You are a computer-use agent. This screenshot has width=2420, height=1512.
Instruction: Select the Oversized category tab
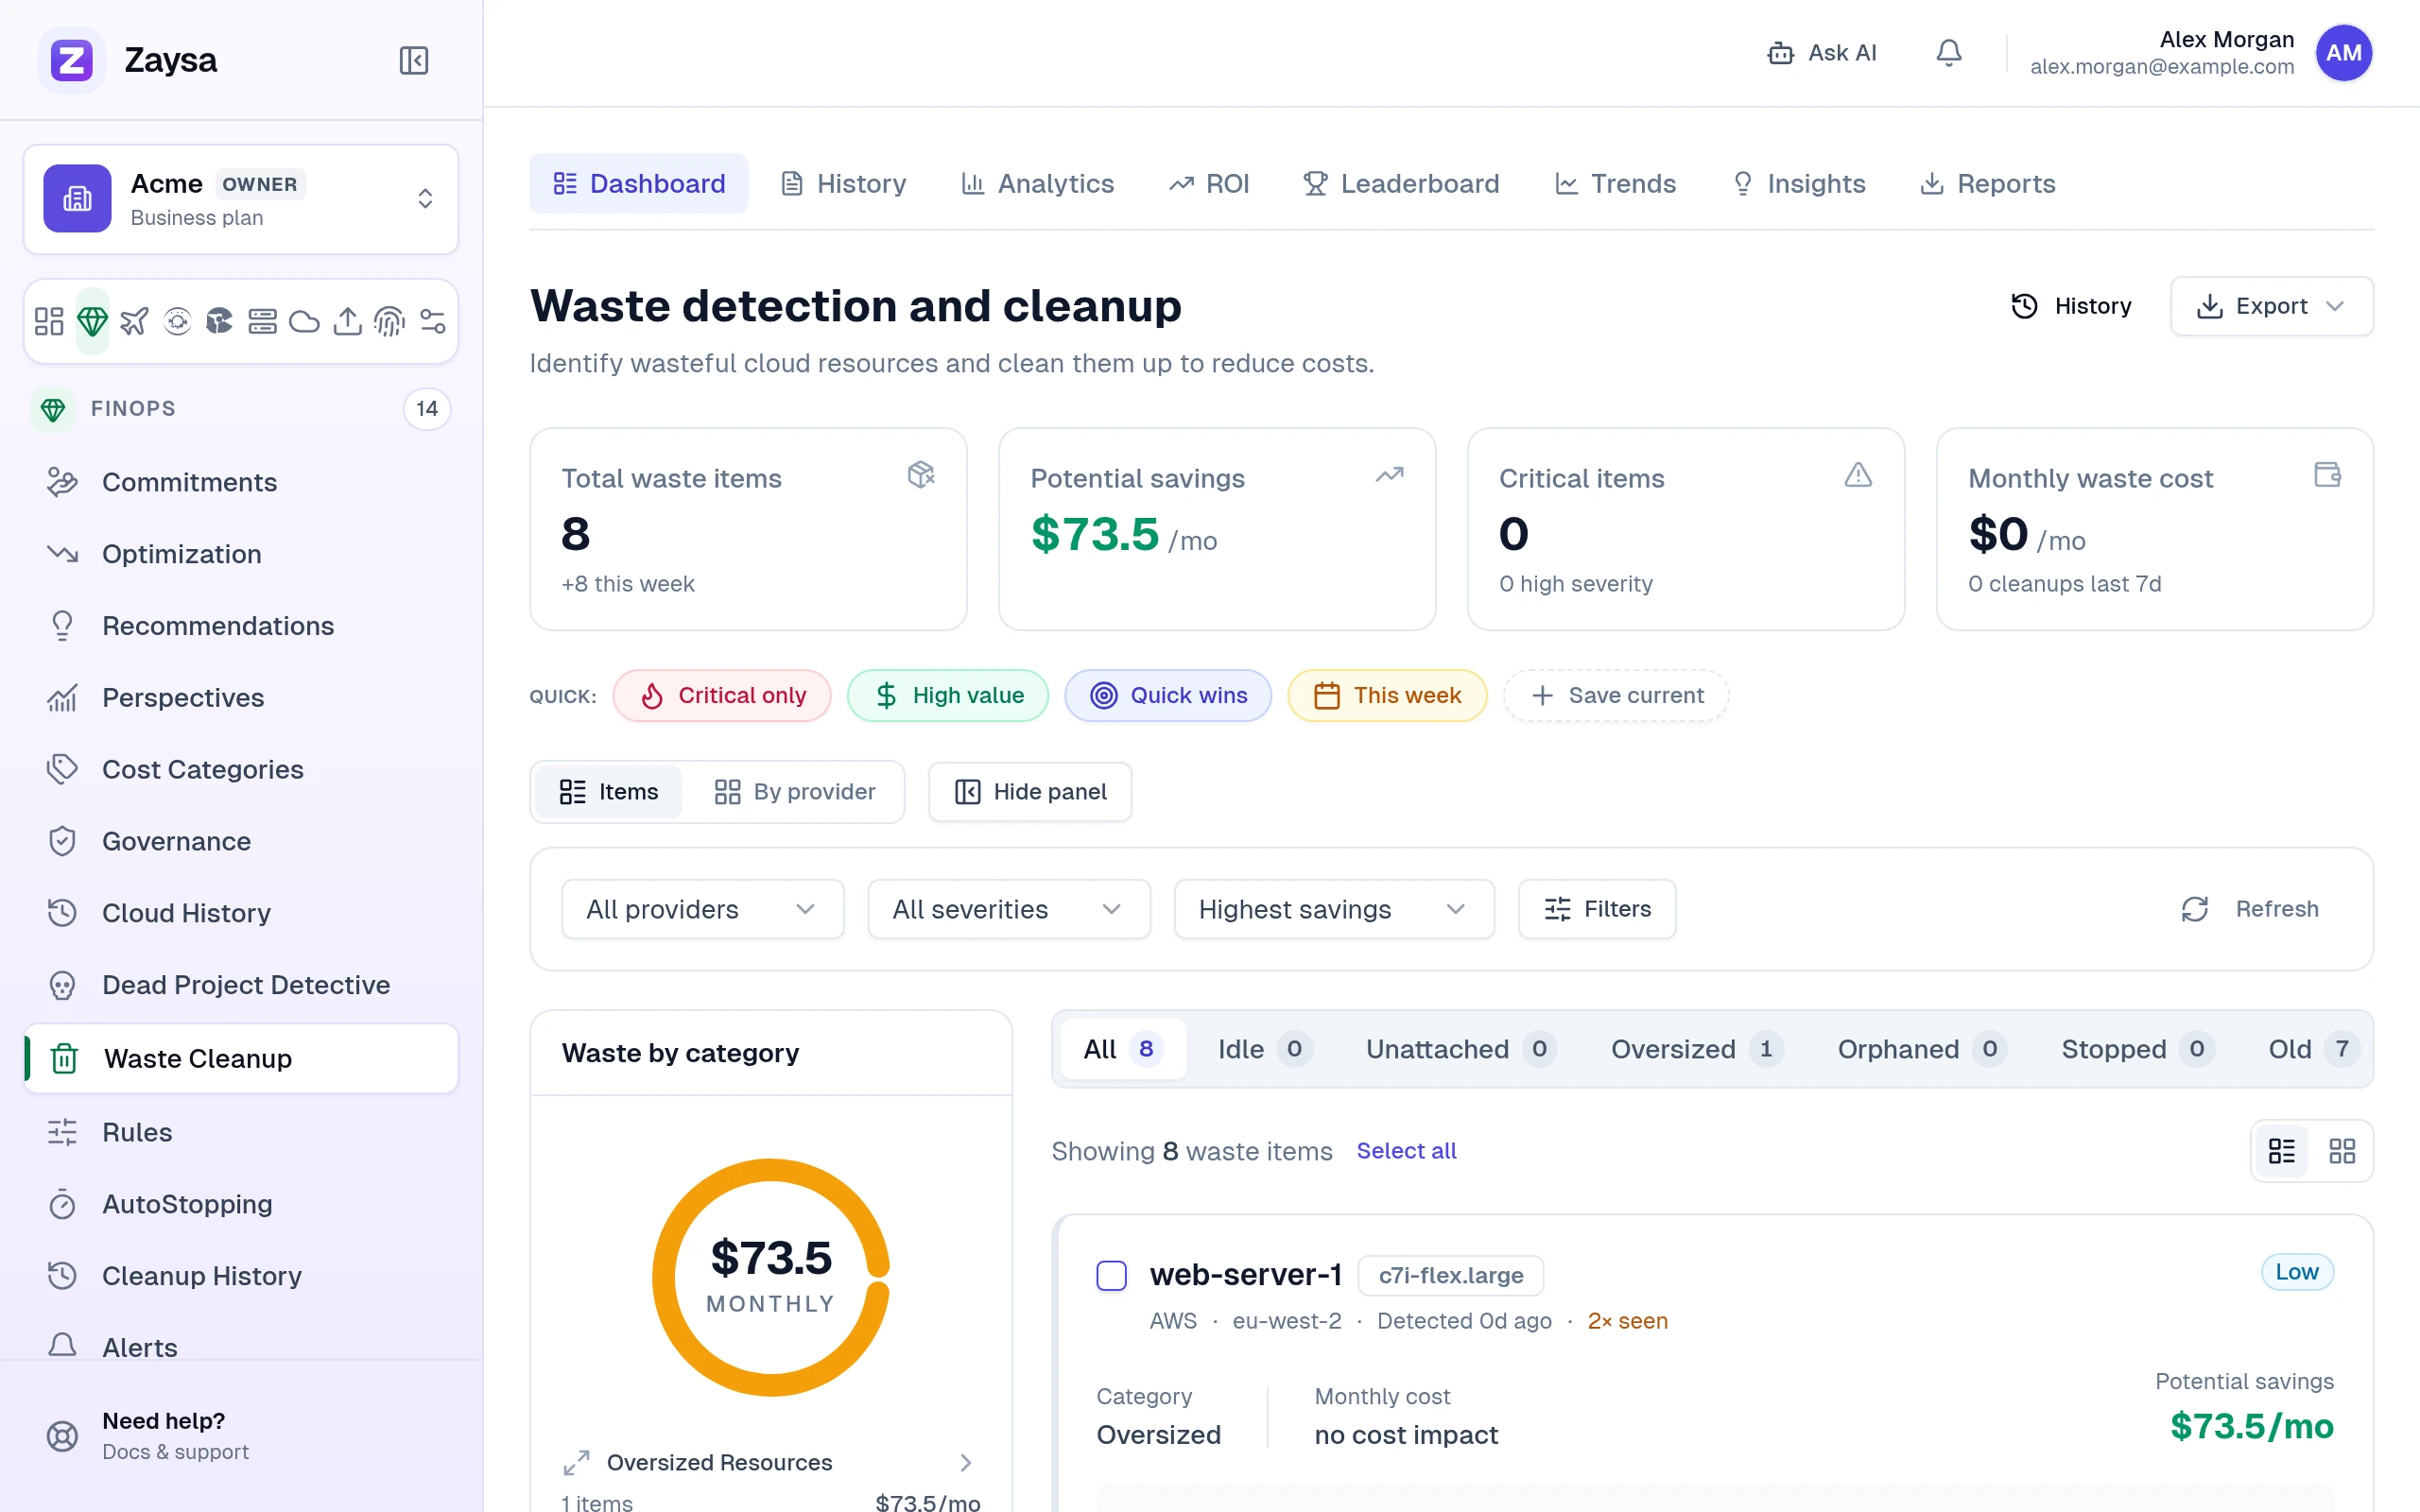point(1696,1049)
